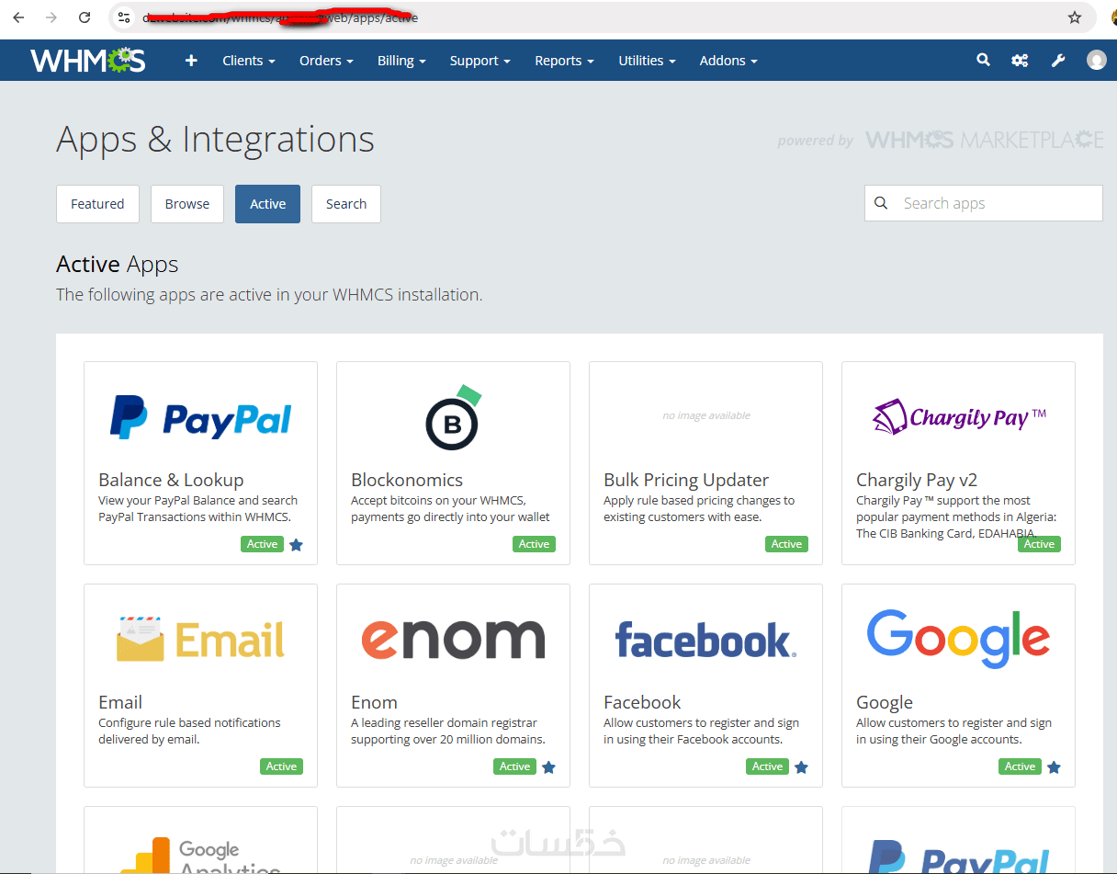The height and width of the screenshot is (874, 1117).
Task: Click the Active badge on Email card
Action: (281, 766)
